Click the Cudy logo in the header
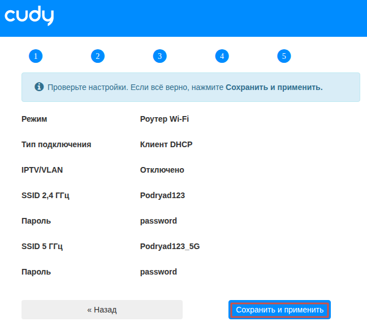This screenshot has width=367, height=334. [29, 16]
